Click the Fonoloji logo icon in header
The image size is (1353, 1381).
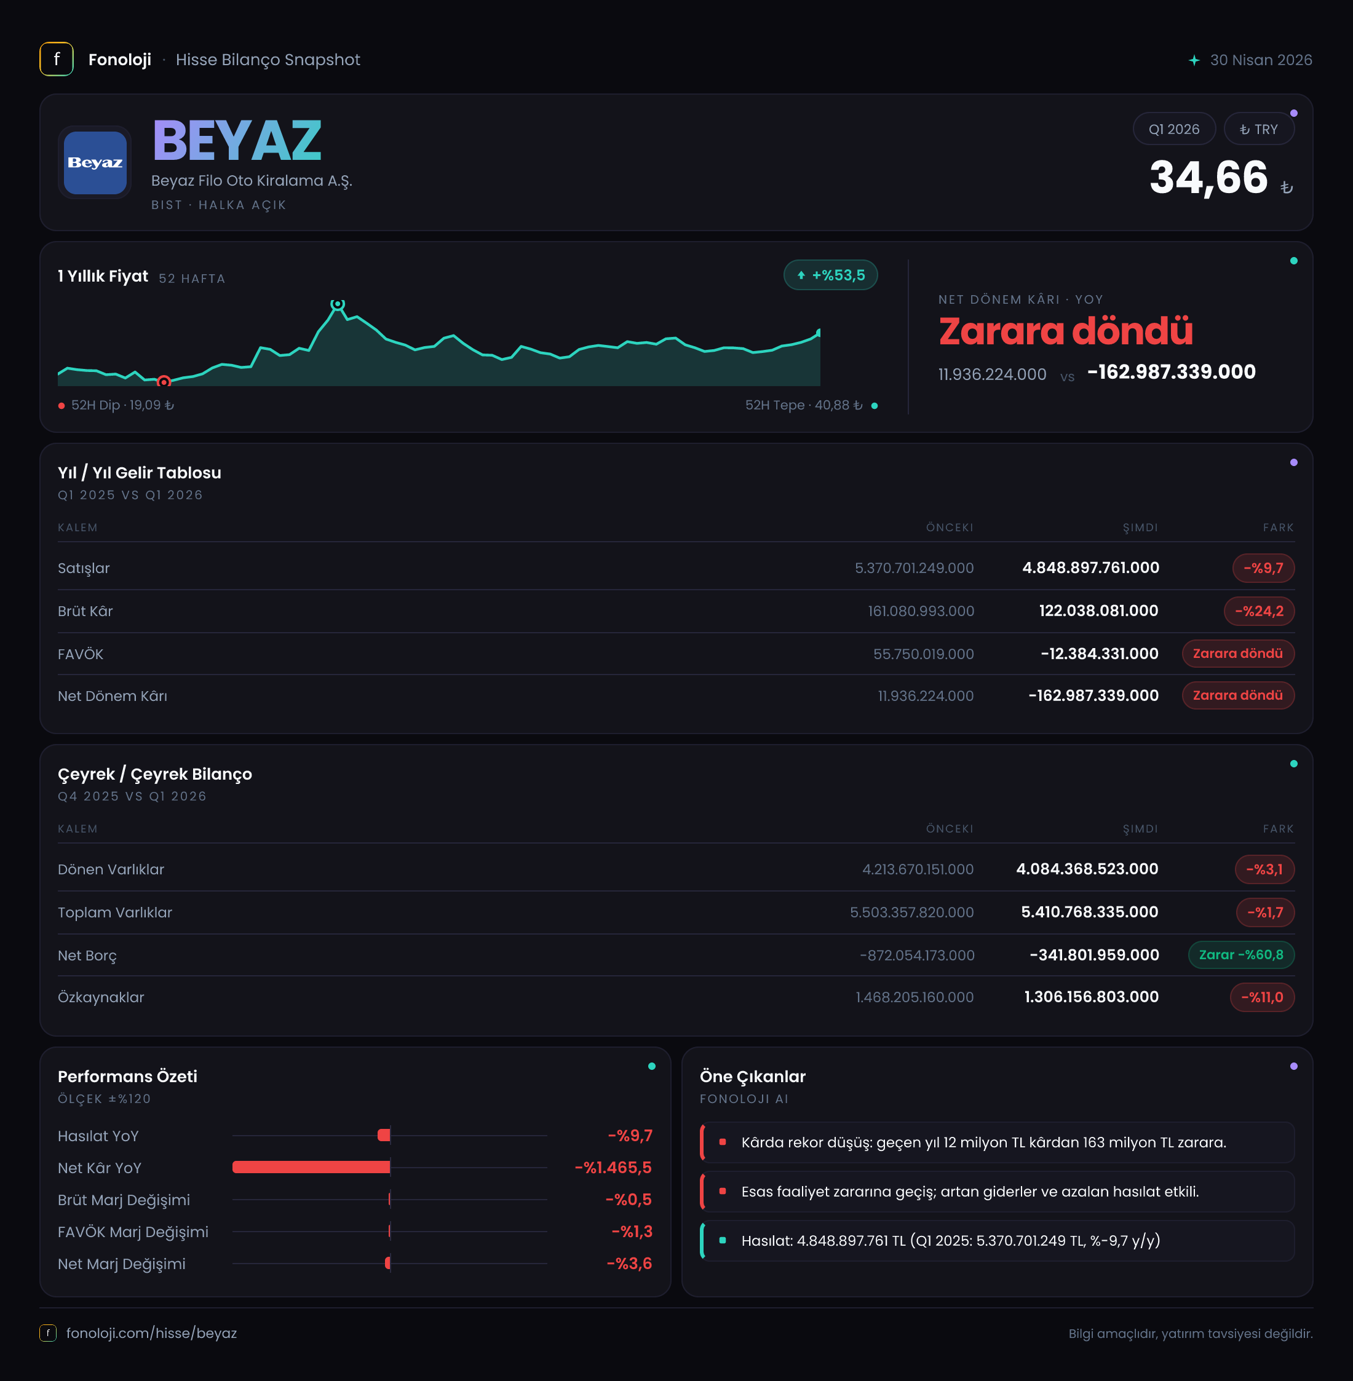(x=56, y=59)
